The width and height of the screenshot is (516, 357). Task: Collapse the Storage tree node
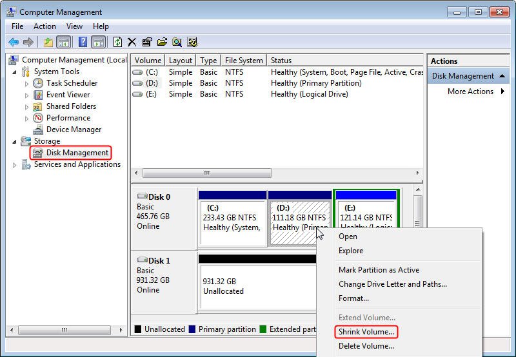[14, 142]
